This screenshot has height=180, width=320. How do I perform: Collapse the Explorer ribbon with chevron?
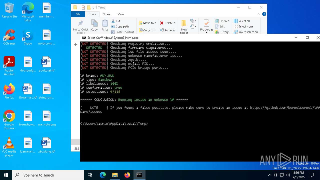[x=259, y=14]
